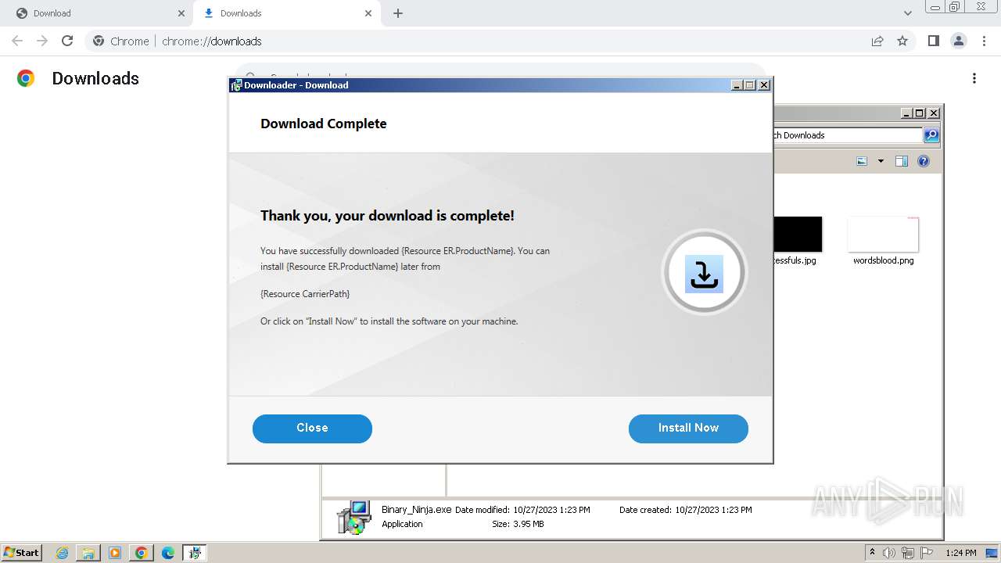Image resolution: width=1001 pixels, height=563 pixels.
Task: Open Chrome profile avatar
Action: click(x=958, y=41)
